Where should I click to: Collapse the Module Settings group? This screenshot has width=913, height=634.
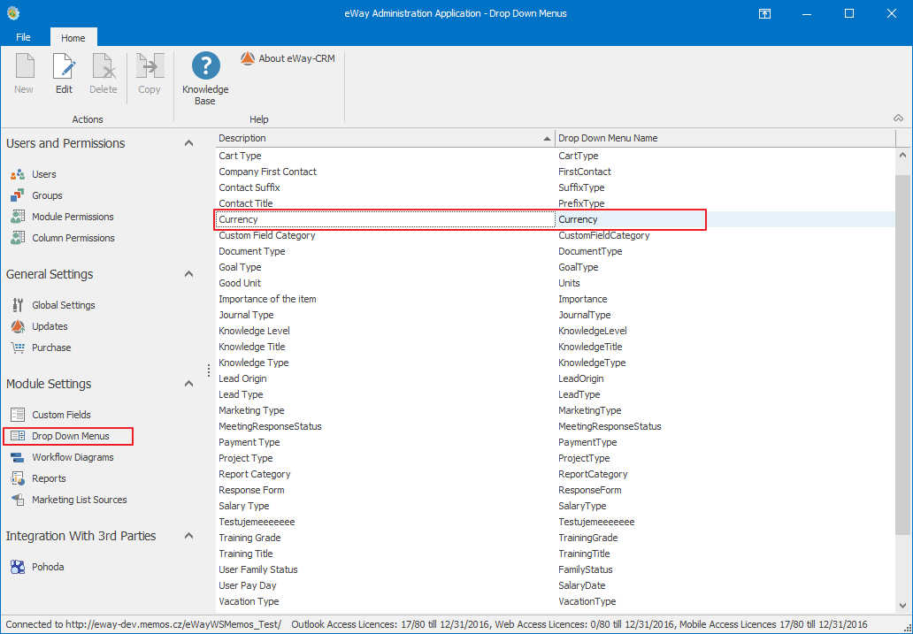(188, 384)
